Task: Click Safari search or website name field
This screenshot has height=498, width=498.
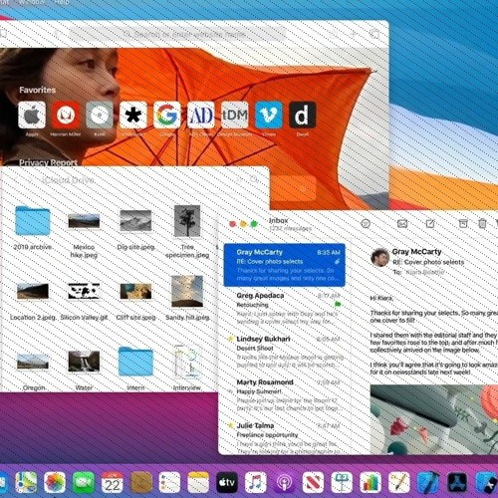Action: [177, 34]
